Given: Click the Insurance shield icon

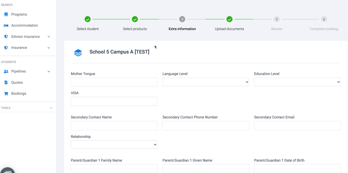Looking at the screenshot, I should click(6, 48).
